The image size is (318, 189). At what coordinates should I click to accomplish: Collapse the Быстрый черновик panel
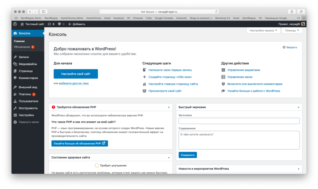298,107
